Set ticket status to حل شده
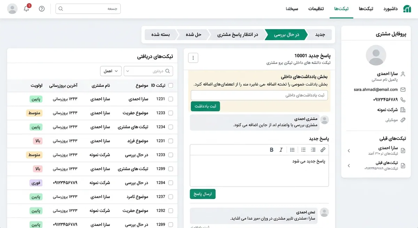418x228 pixels. (194, 35)
